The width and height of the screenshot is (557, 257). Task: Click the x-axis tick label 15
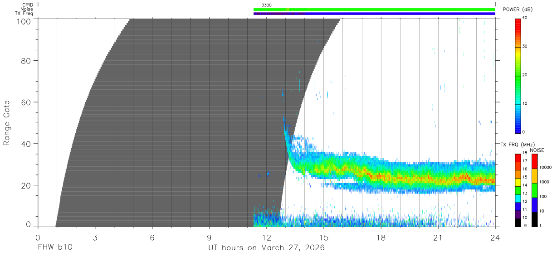coord(323,237)
